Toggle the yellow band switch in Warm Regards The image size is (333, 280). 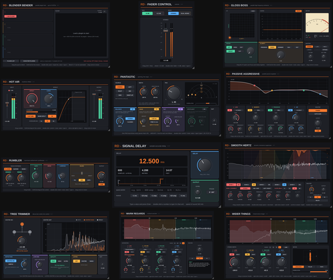142,252
